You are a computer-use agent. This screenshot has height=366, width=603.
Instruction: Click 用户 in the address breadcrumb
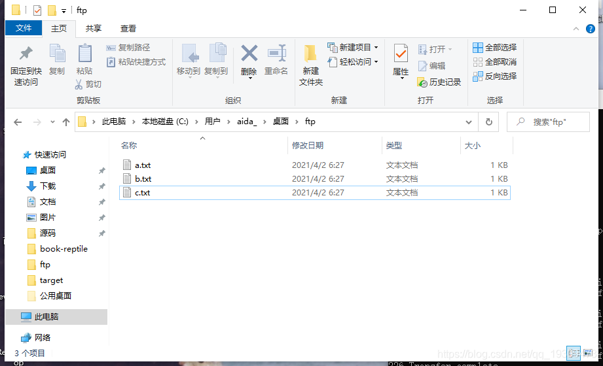[212, 122]
